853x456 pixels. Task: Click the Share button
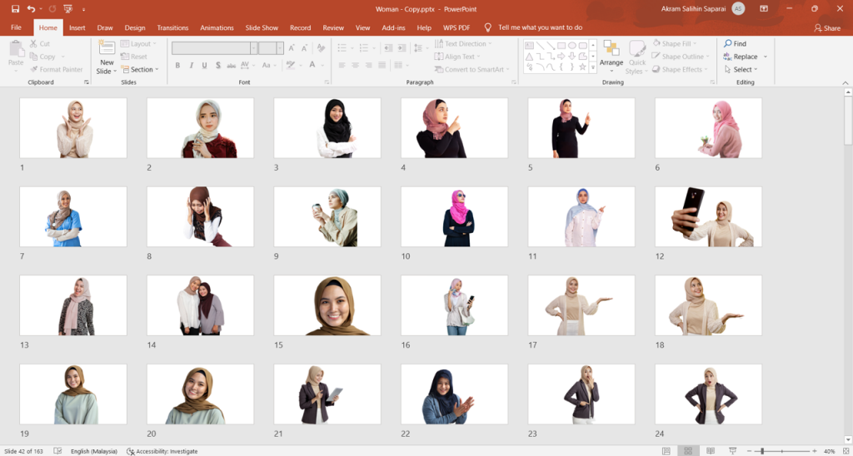pos(827,27)
